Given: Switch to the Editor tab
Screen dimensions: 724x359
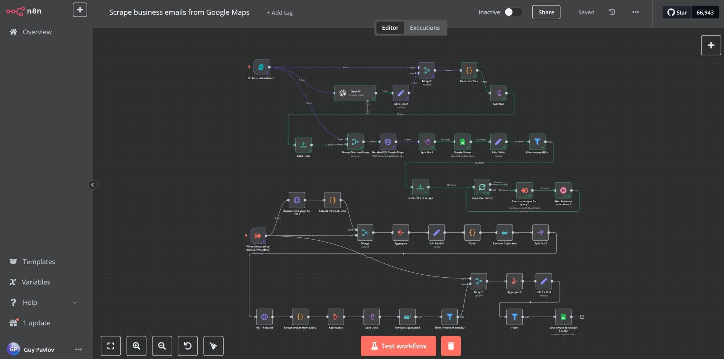Looking at the screenshot, I should pos(390,27).
